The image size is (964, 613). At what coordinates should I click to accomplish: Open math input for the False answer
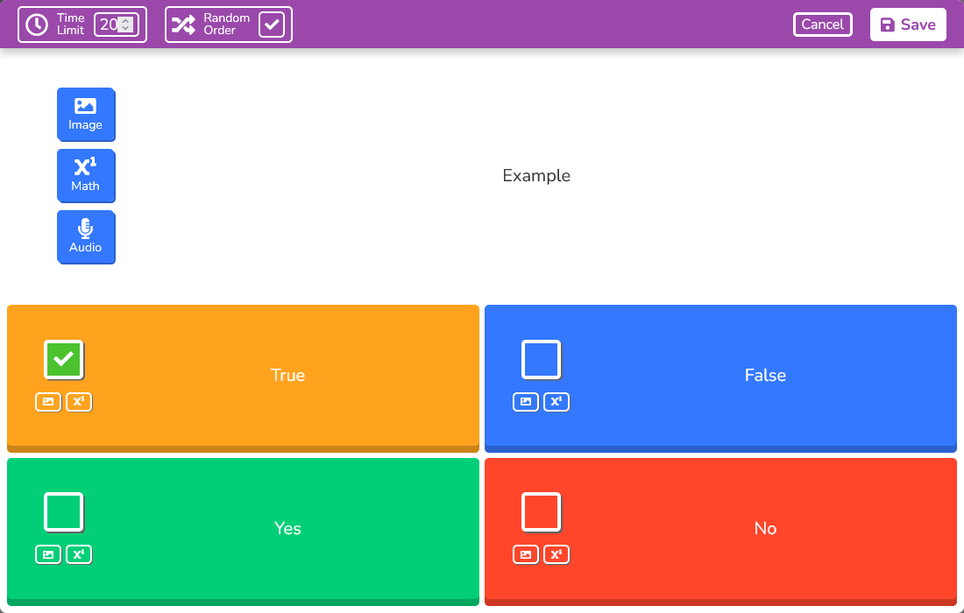pos(556,402)
